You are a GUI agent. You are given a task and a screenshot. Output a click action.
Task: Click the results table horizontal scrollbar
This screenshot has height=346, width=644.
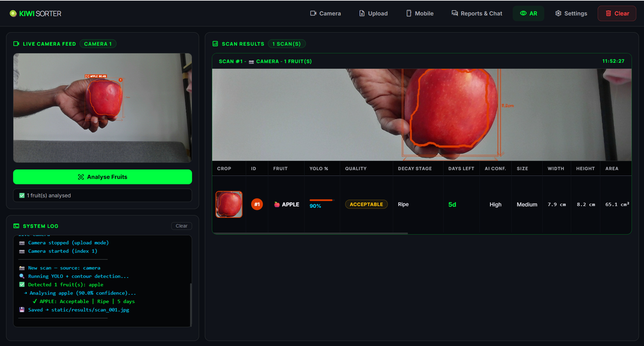[310, 233]
